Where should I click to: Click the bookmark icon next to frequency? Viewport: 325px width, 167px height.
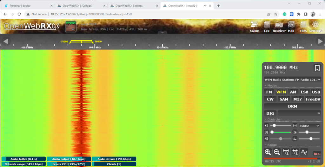click(x=317, y=68)
